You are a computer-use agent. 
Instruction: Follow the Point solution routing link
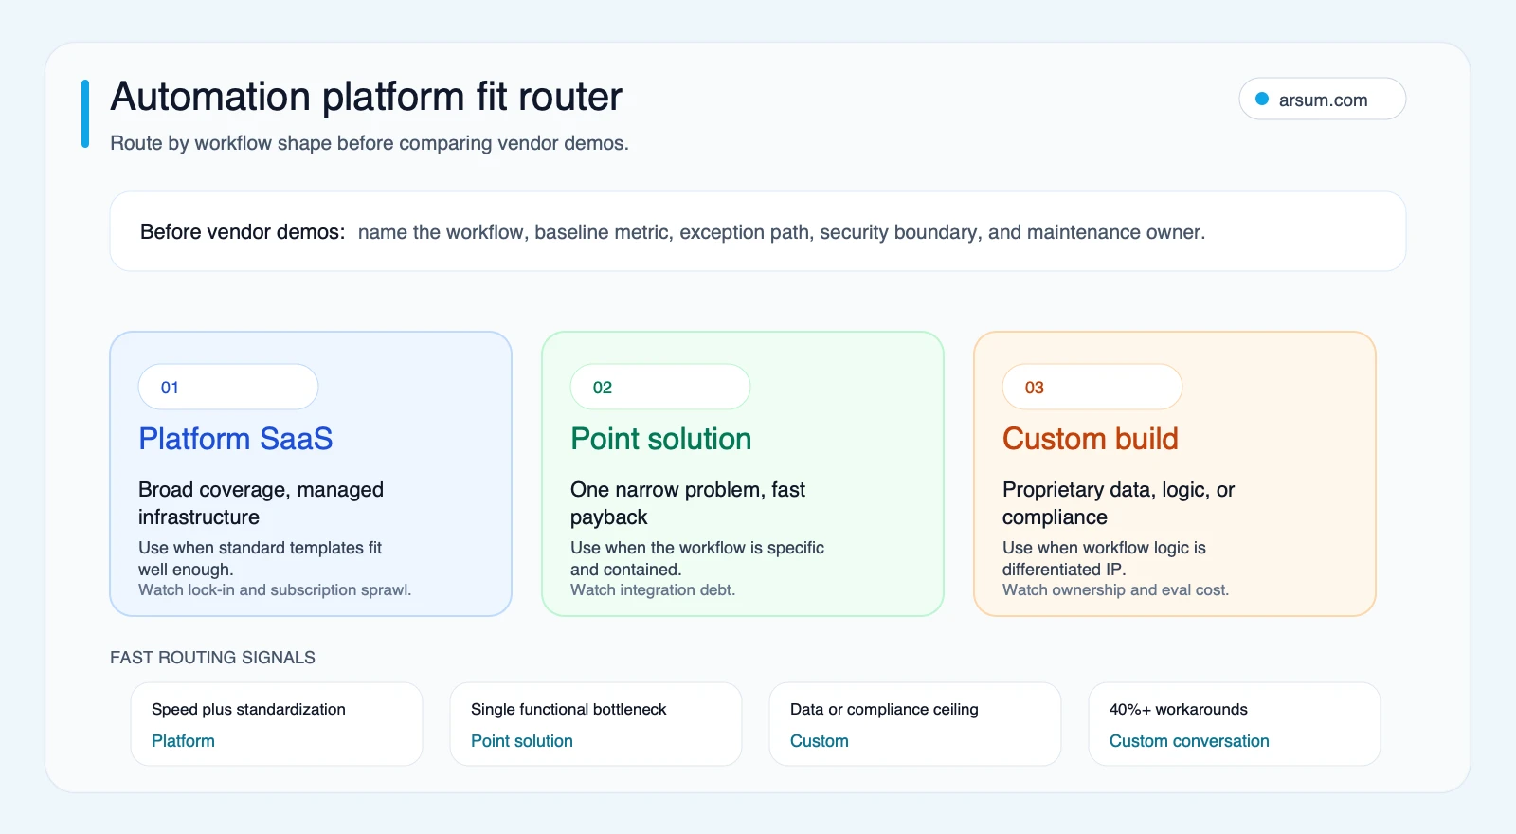tap(522, 741)
